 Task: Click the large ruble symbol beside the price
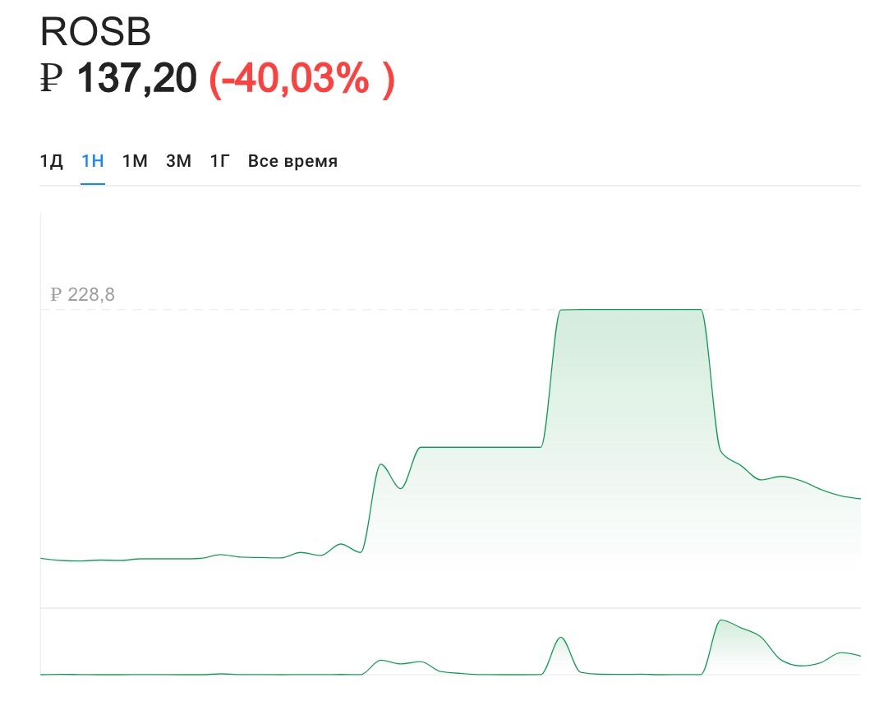pyautogui.click(x=51, y=79)
